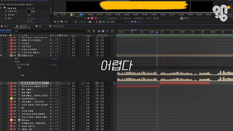Switch to the 메인 composition tab

click(6, 26)
